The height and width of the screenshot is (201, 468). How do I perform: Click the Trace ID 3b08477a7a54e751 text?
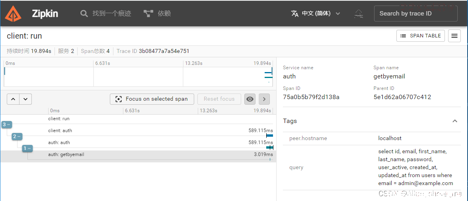(153, 51)
